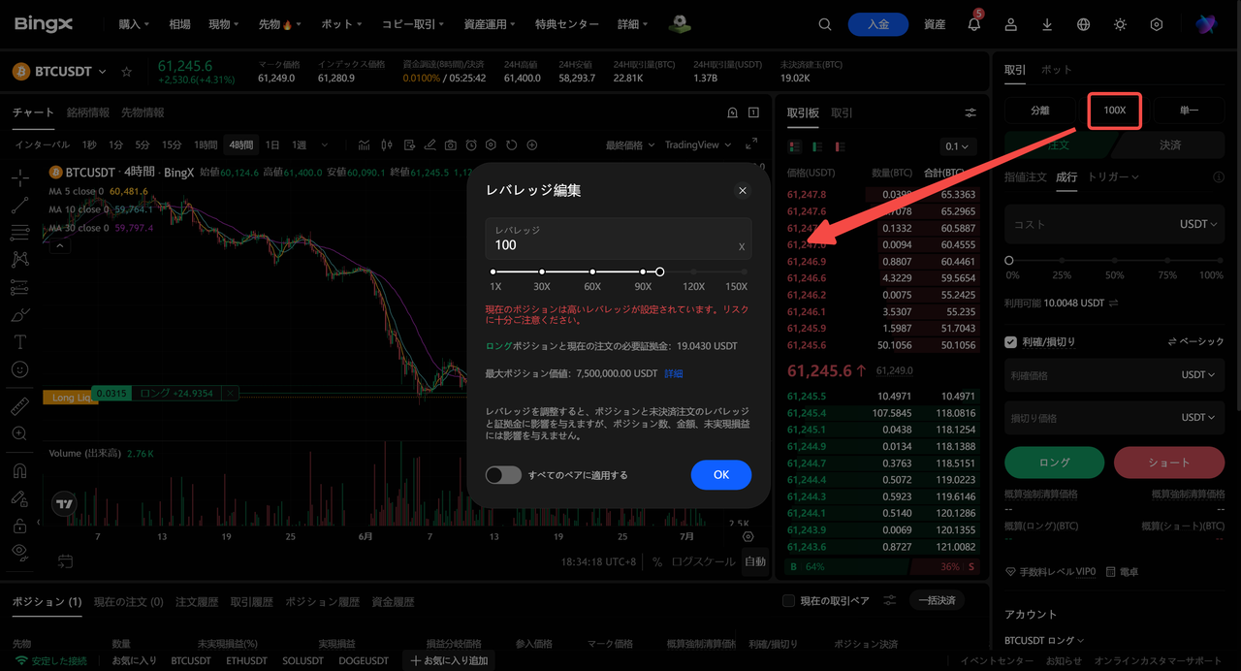Click the leverage value input field
The height and width of the screenshot is (671, 1241).
(618, 239)
